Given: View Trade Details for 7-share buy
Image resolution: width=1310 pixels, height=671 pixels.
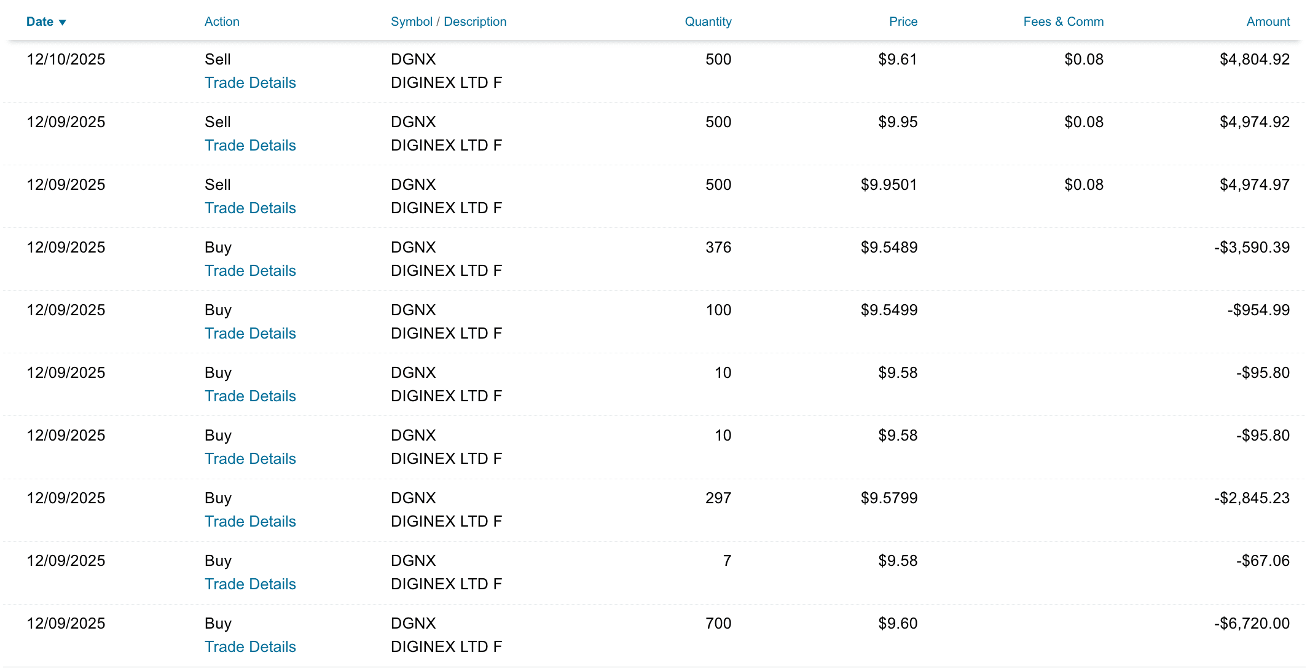Looking at the screenshot, I should click(250, 584).
